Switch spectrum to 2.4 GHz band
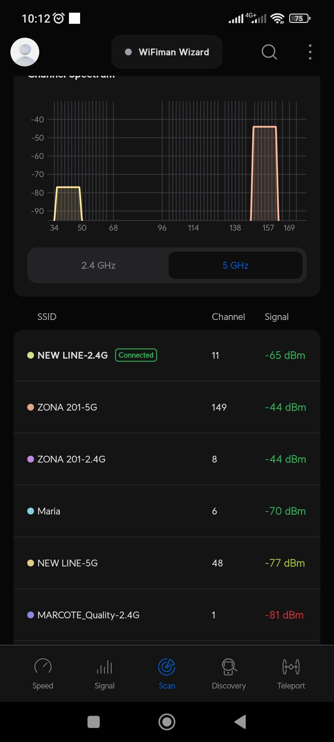Screen dimensions: 334x742 (98, 265)
